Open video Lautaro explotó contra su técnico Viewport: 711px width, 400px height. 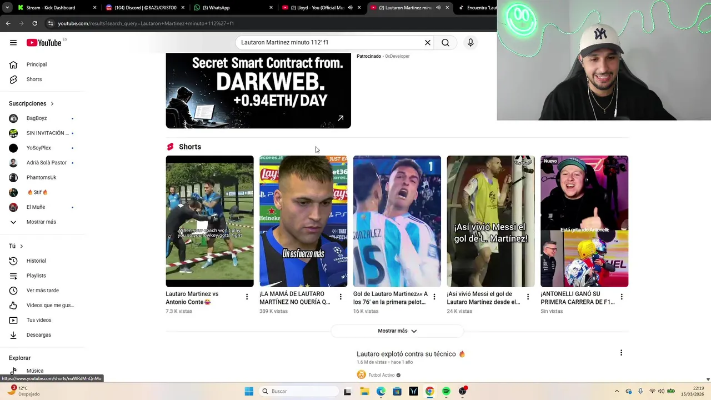[410, 354]
